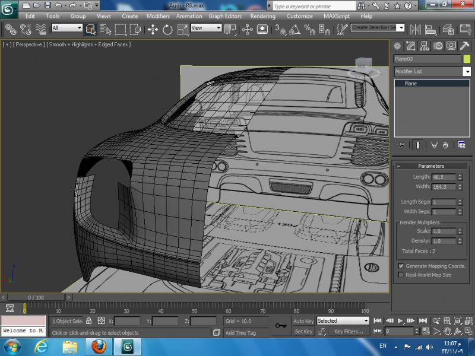
Task: Switch to the Display command panel tab
Action: click(451, 46)
